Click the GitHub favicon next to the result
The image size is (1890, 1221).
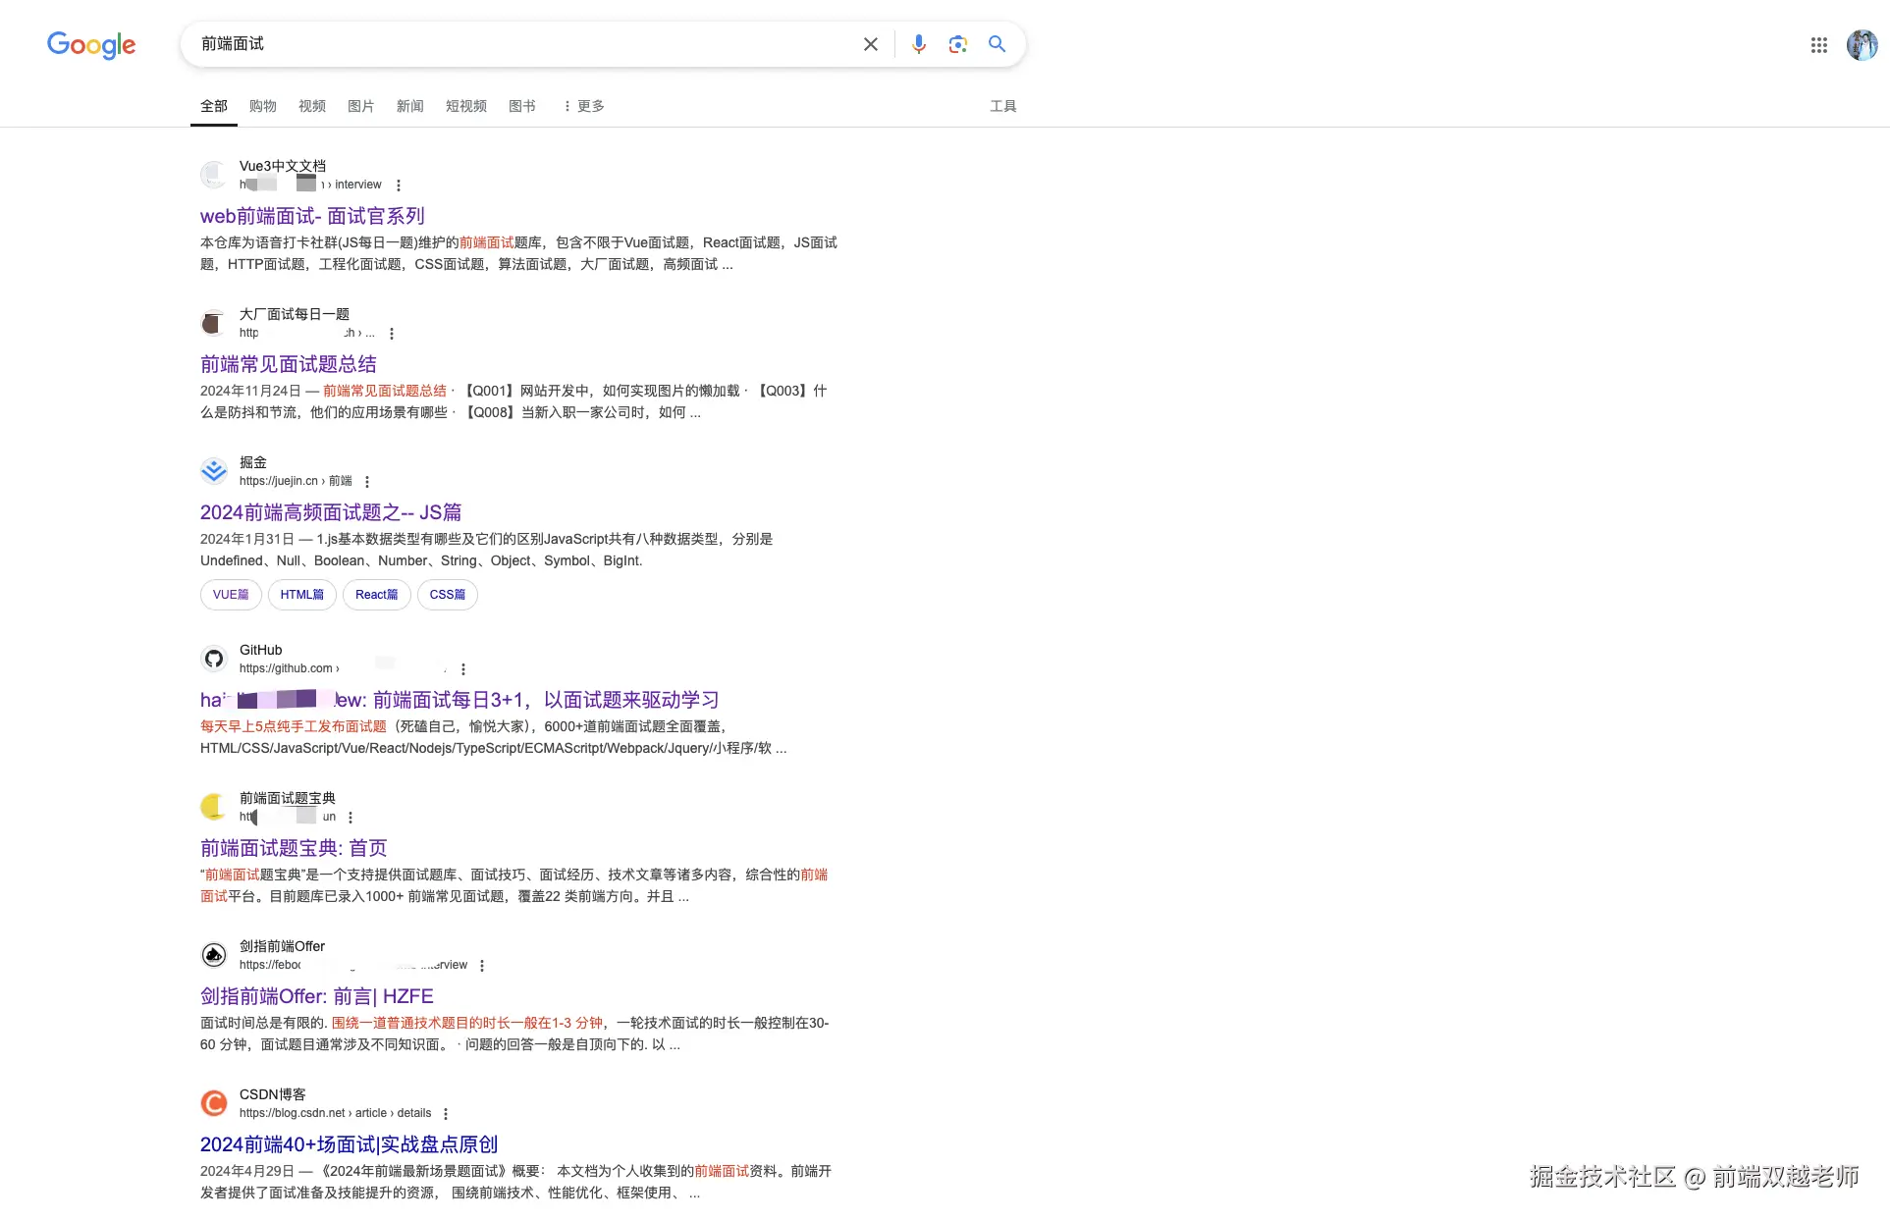(213, 658)
